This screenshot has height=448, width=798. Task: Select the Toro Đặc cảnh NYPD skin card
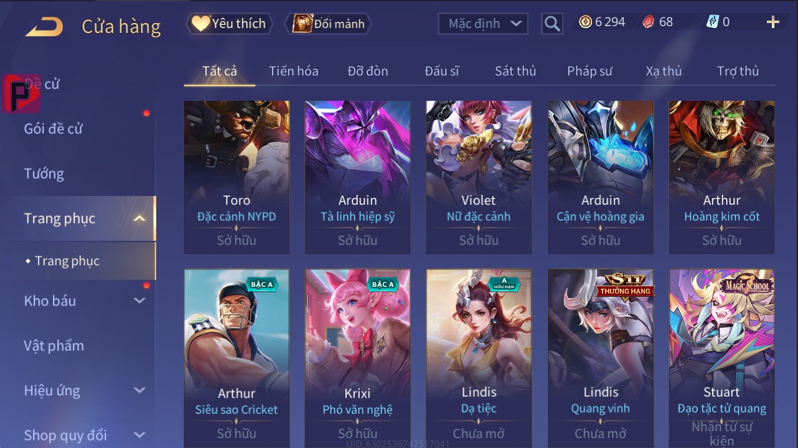coord(237,177)
